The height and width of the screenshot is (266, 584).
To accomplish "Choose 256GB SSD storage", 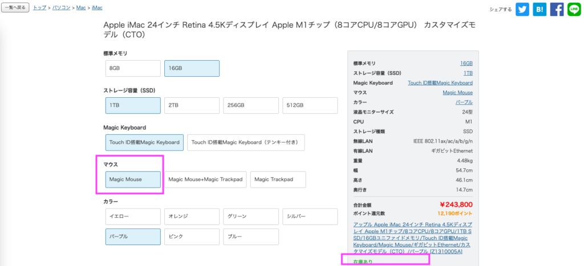I will pyautogui.click(x=251, y=105).
